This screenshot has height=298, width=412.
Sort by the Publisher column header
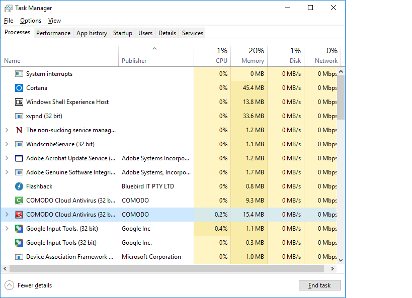click(134, 60)
